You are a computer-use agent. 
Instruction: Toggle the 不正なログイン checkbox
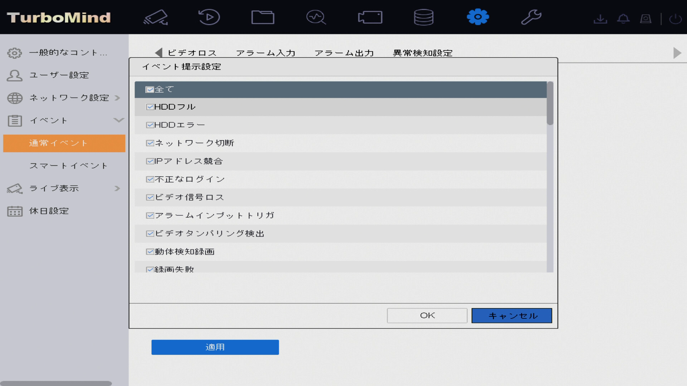[150, 179]
